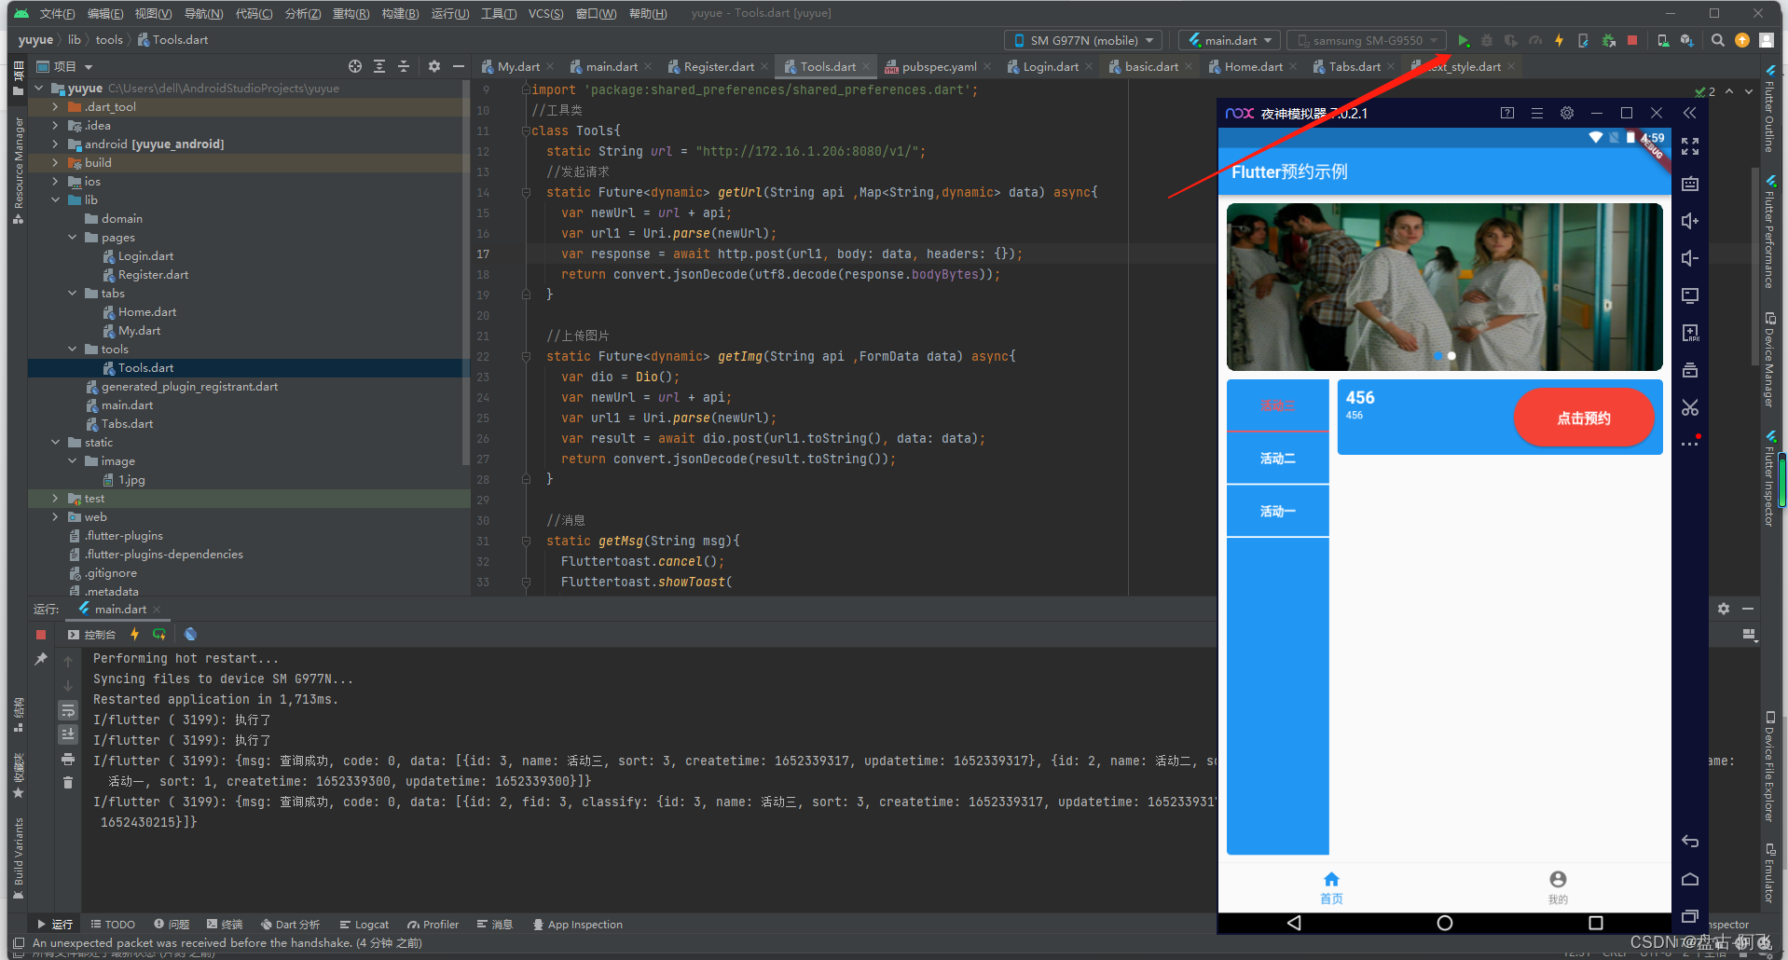This screenshot has width=1788, height=960.
Task: Click the second carousel page indicator dot
Action: click(x=1451, y=355)
